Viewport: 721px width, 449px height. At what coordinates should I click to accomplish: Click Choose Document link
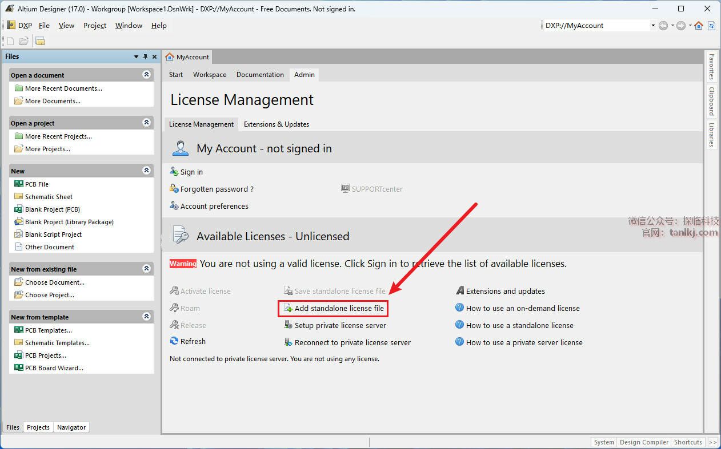pyautogui.click(x=55, y=282)
